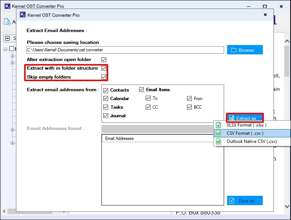Click the Save as button
The width and height of the screenshot is (291, 220).
pyautogui.click(x=245, y=201)
